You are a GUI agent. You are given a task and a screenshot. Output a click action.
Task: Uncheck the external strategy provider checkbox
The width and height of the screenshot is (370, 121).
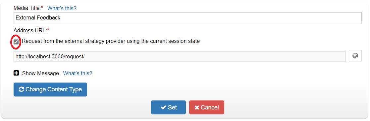pos(16,42)
